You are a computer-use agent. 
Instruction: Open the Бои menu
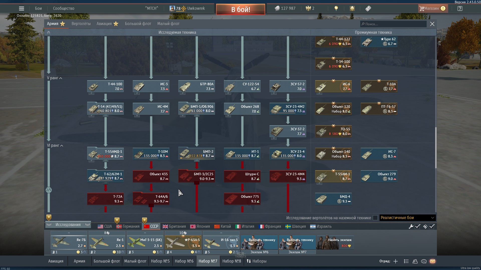(x=38, y=8)
